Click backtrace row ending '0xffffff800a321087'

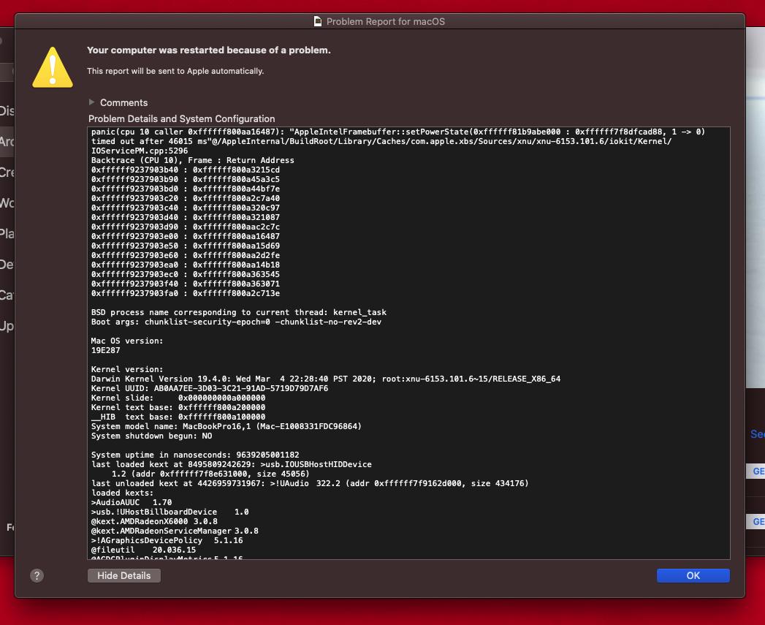(186, 217)
